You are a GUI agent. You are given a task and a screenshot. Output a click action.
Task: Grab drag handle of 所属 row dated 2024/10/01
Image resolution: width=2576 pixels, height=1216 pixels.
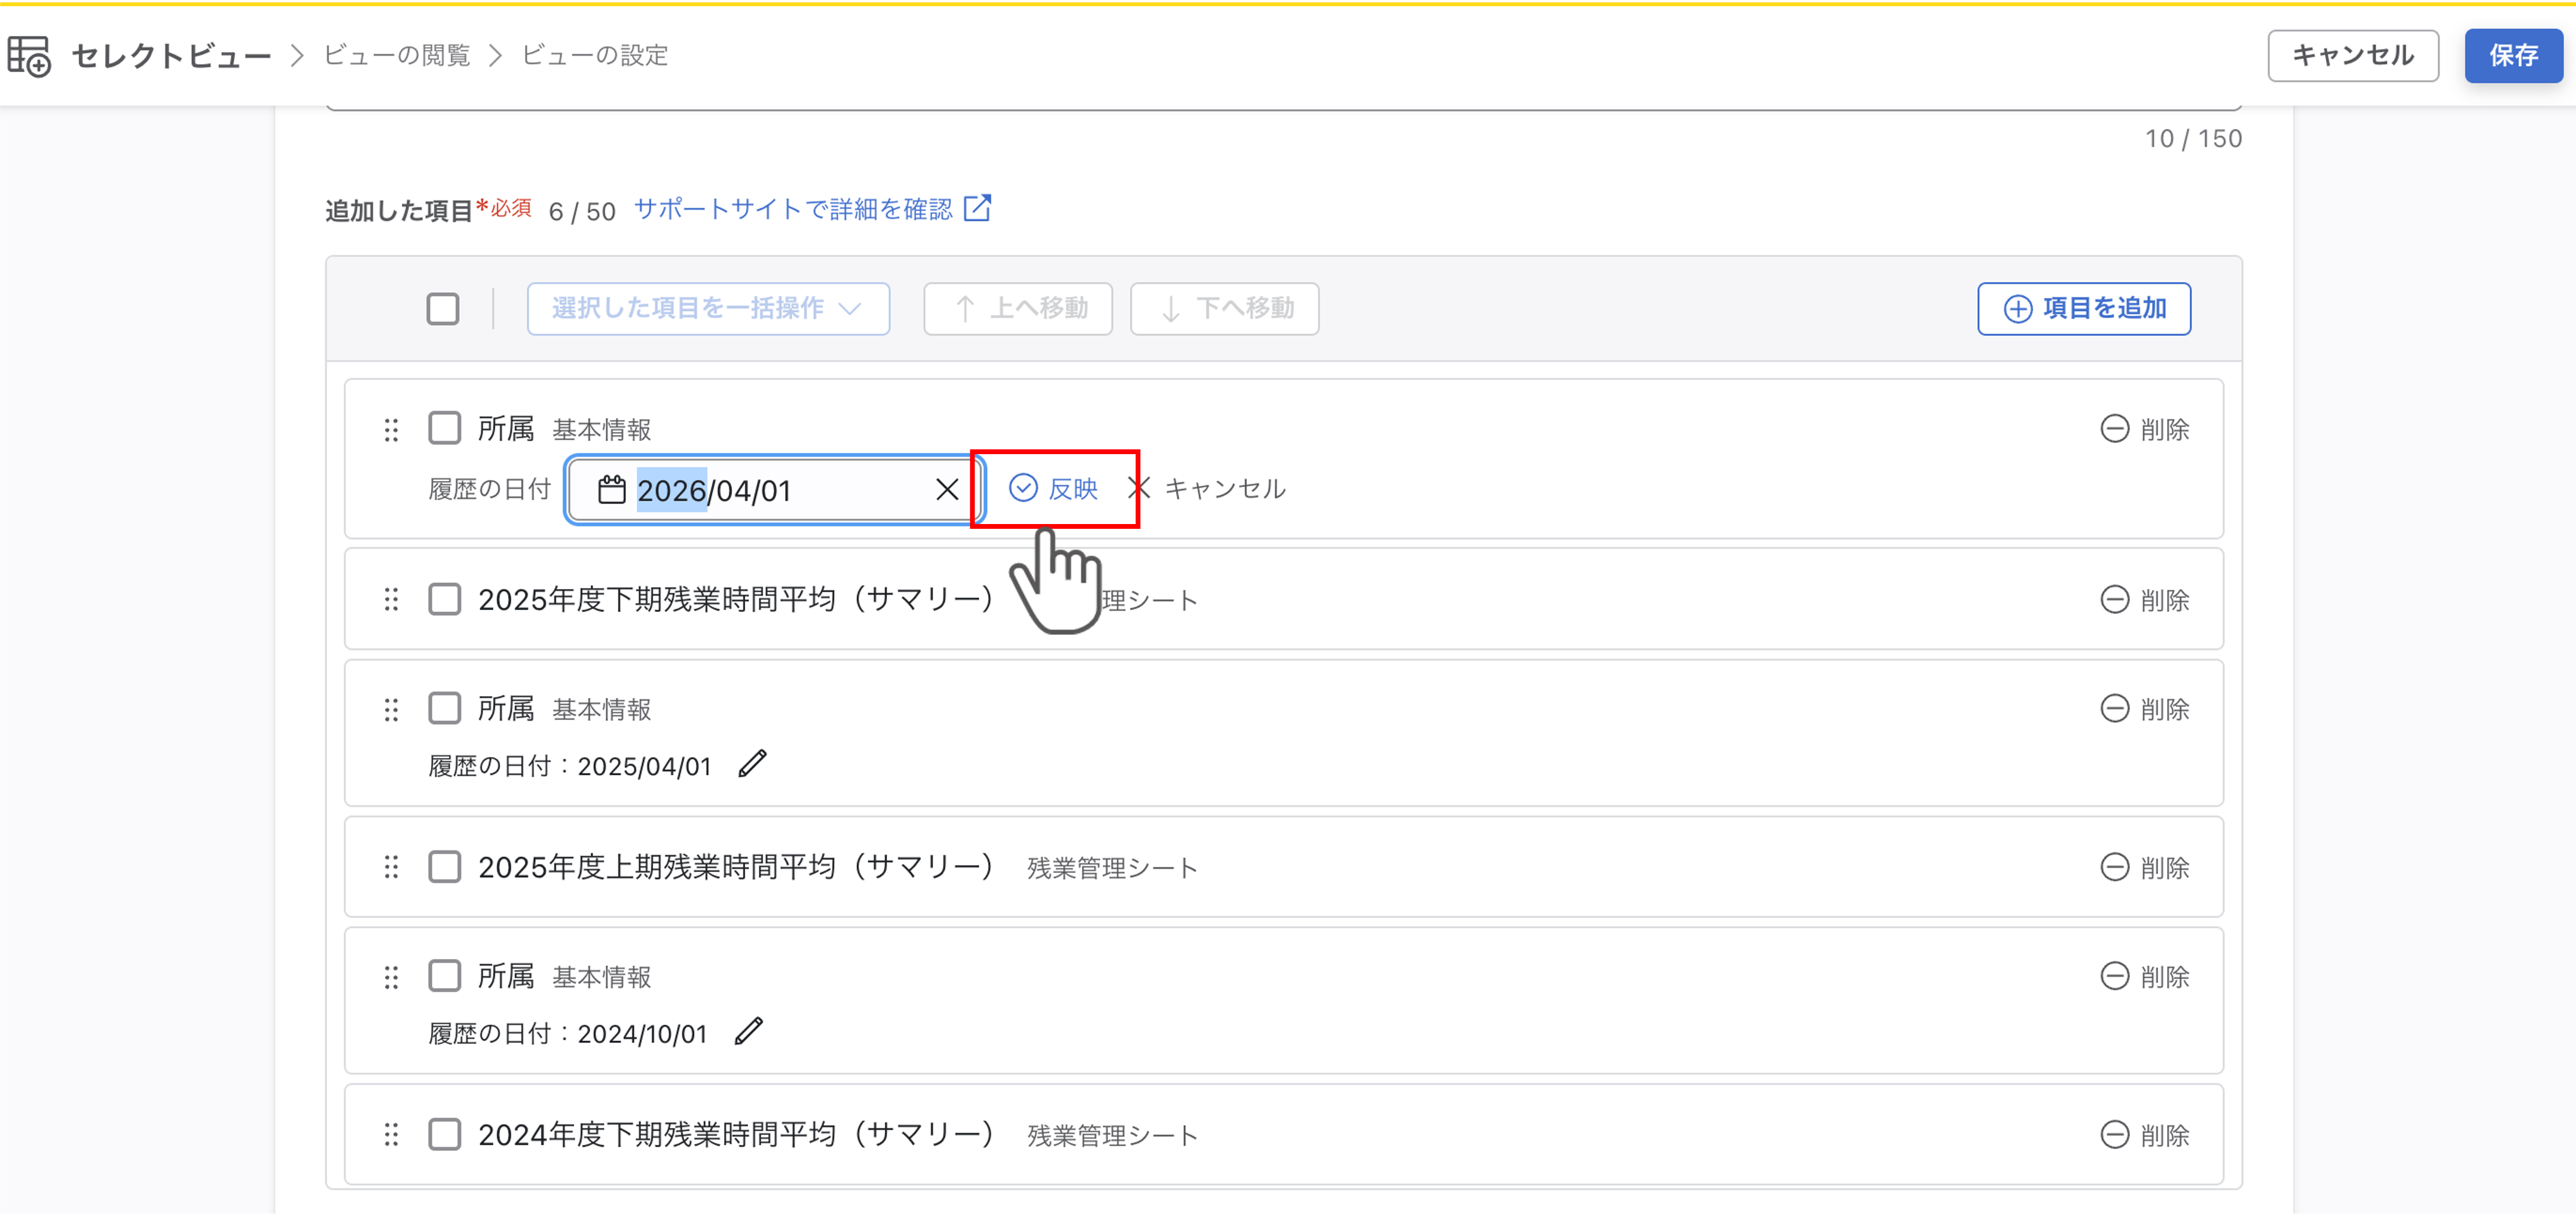click(391, 977)
